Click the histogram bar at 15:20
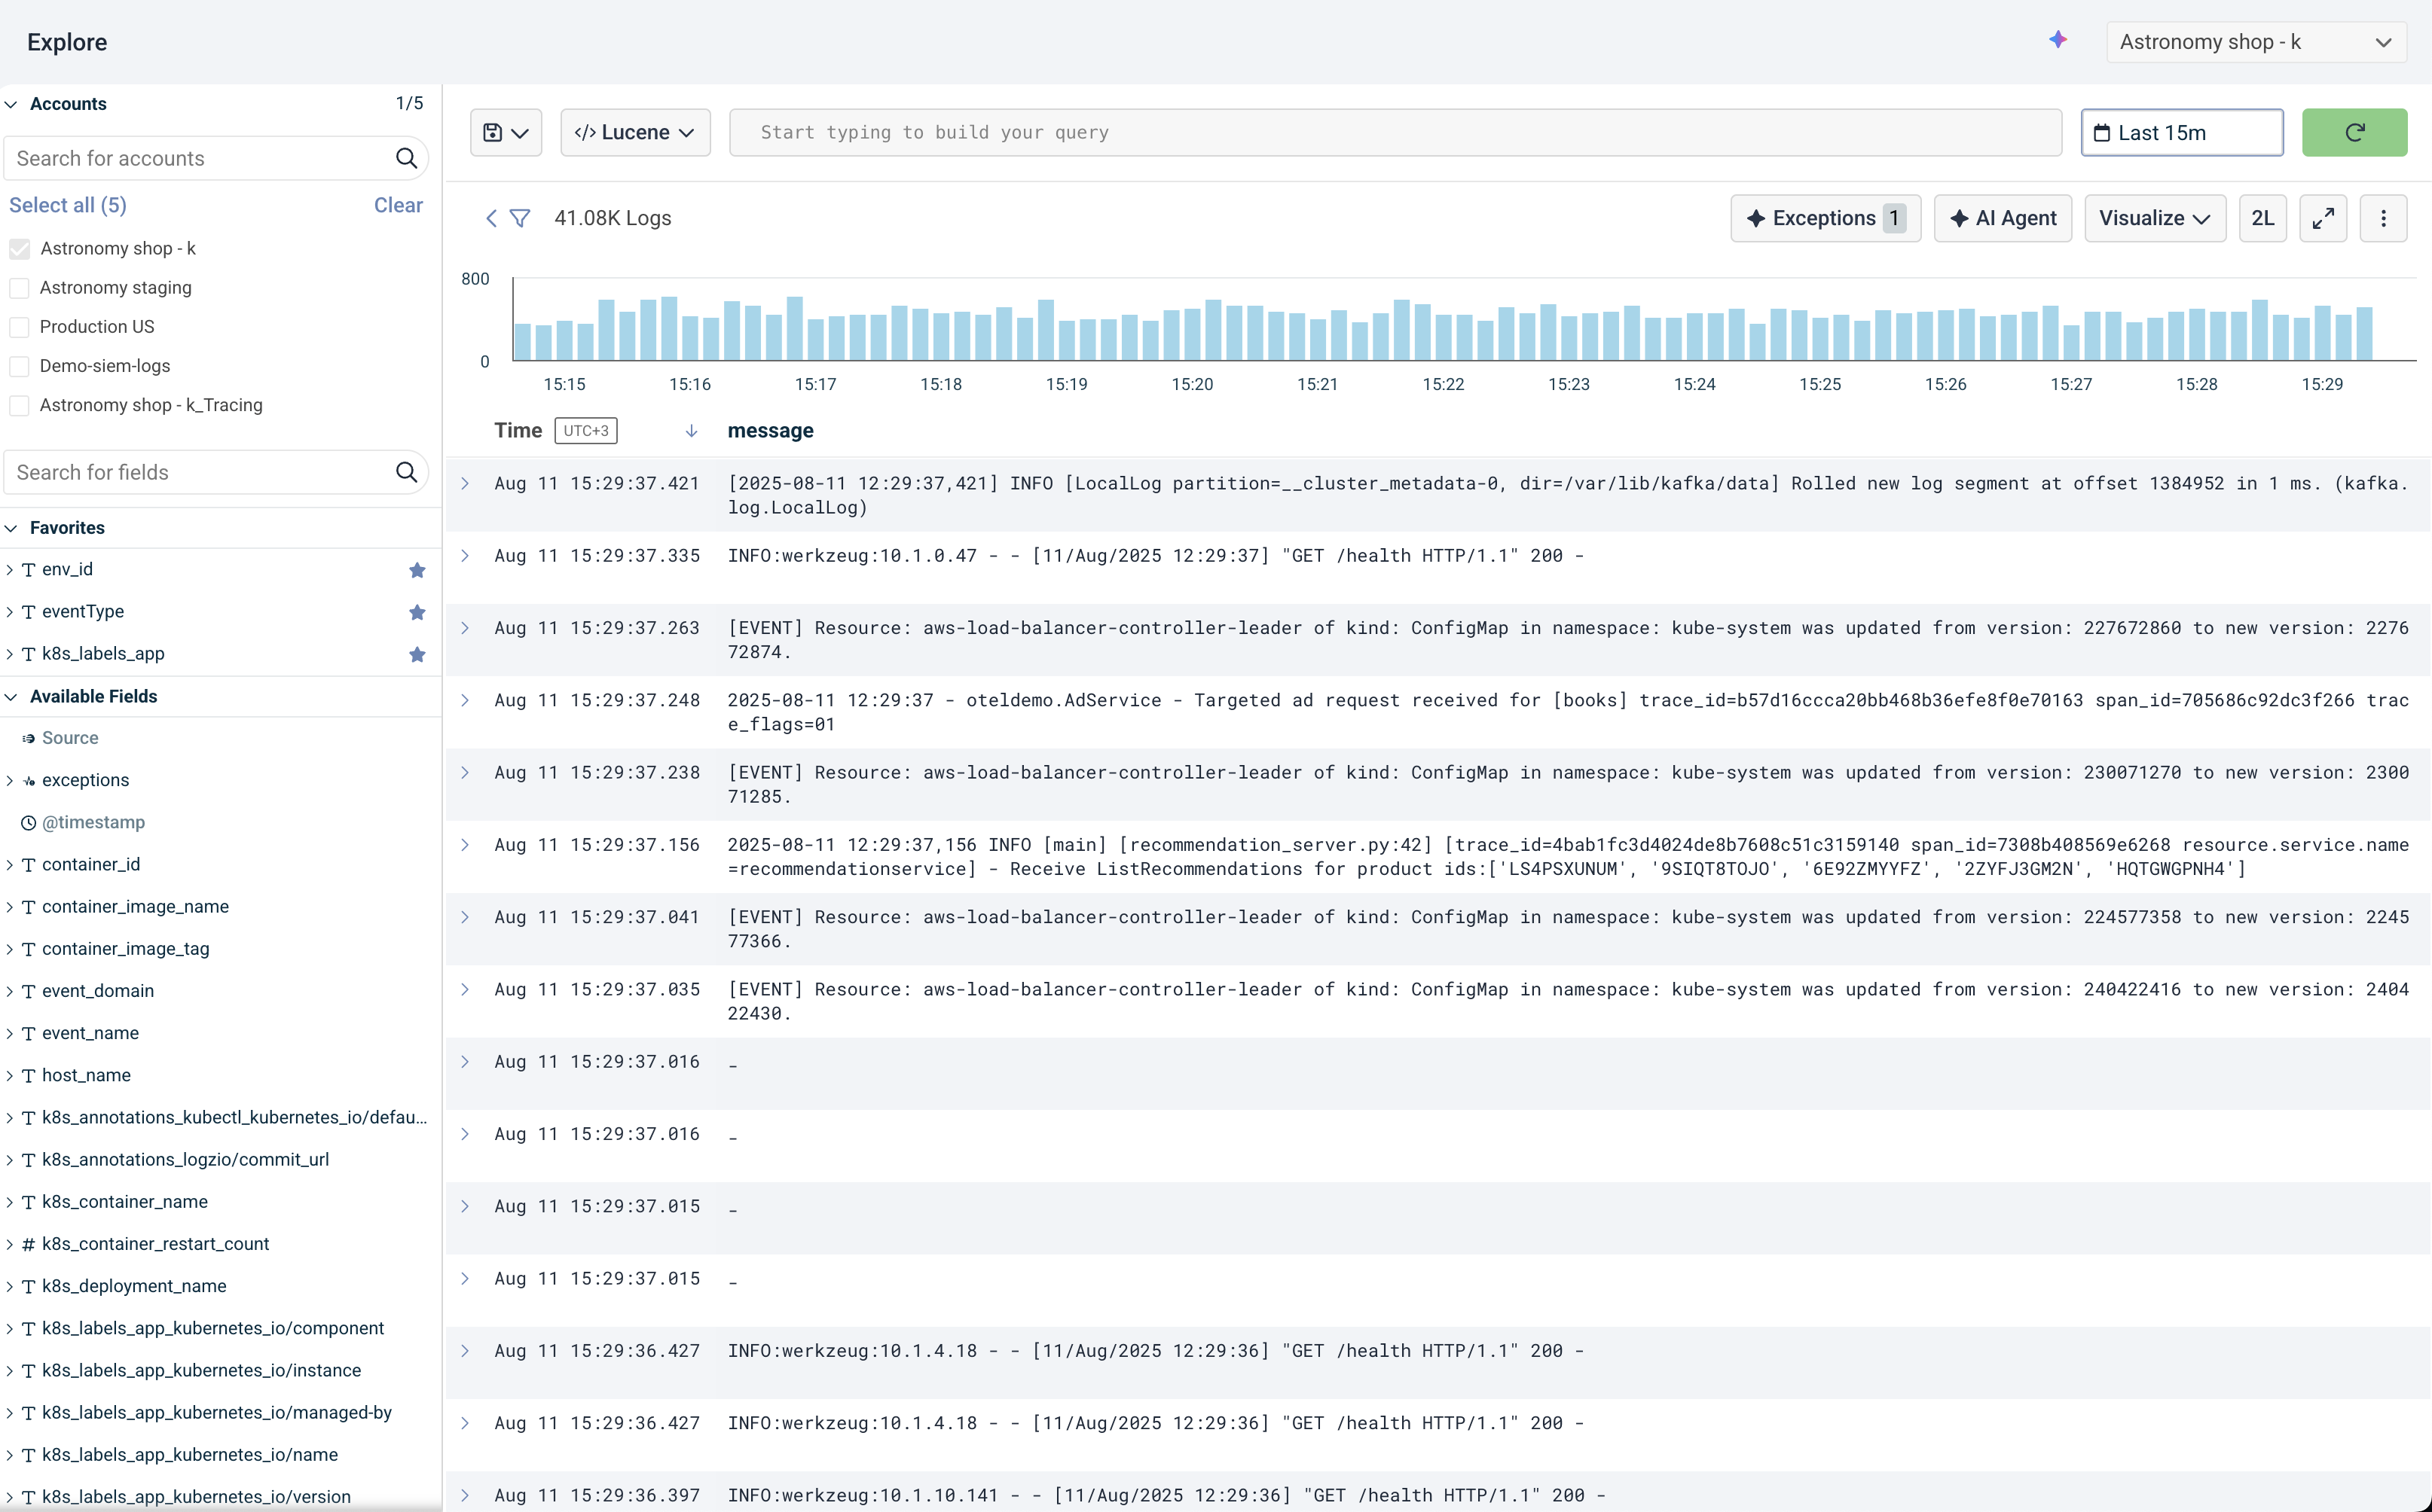 coord(1193,335)
